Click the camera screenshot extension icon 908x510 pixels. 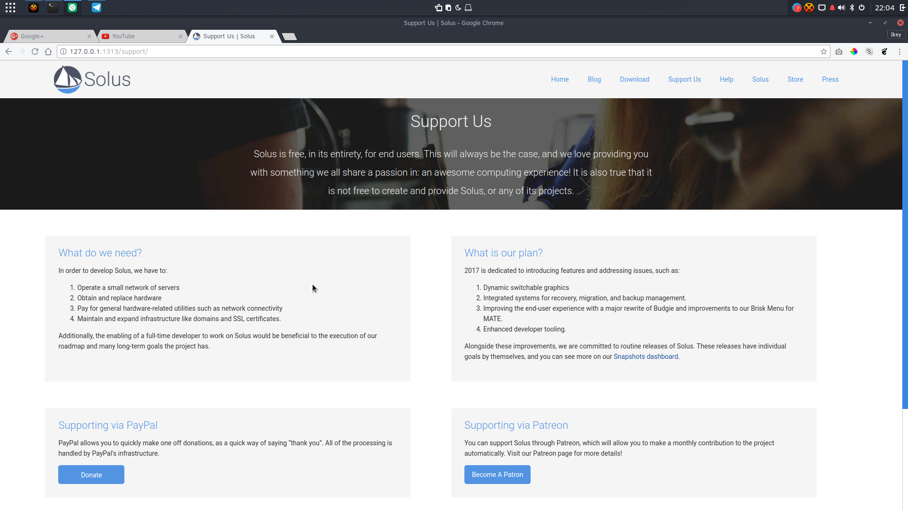839,51
